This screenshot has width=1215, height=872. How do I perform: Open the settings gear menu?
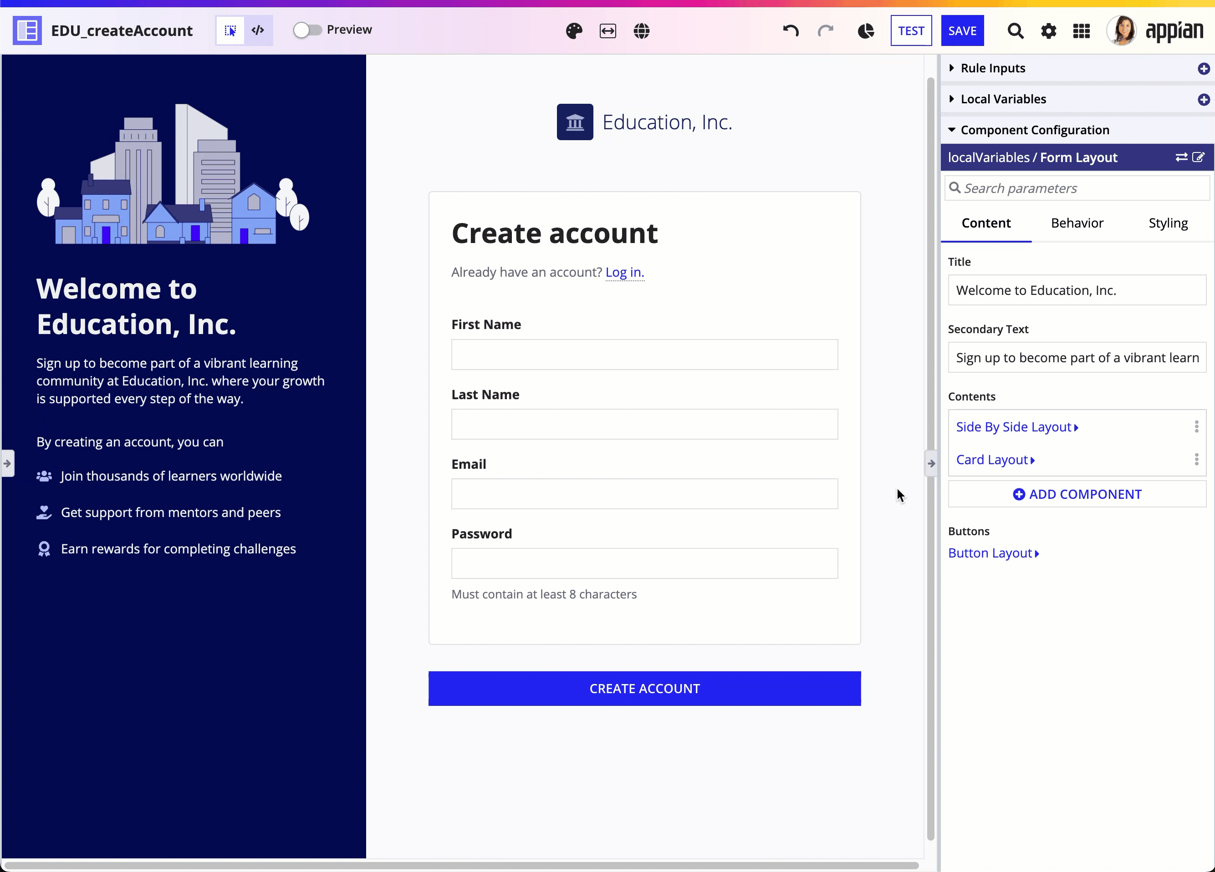click(1048, 31)
